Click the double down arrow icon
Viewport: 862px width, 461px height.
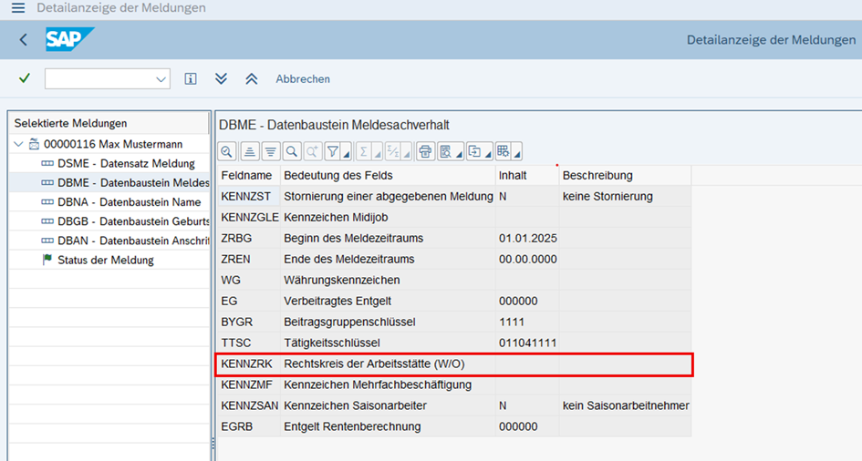point(221,79)
